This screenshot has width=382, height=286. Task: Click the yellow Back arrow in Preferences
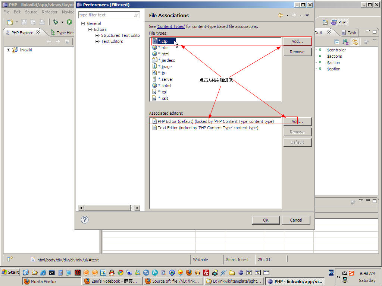coord(281,15)
